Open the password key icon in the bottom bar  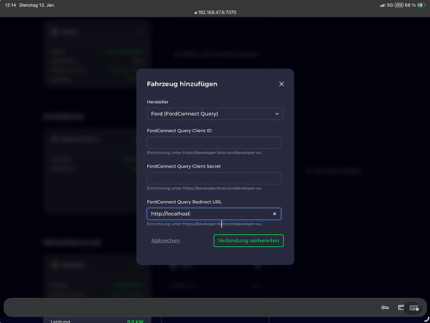[x=385, y=307]
